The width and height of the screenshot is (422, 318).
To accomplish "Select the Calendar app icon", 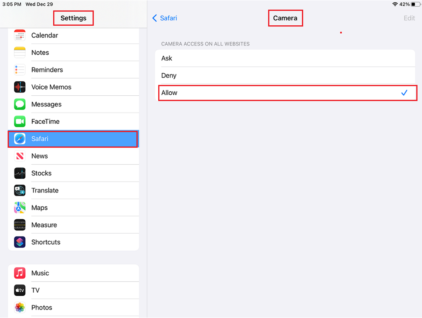I will [19, 35].
